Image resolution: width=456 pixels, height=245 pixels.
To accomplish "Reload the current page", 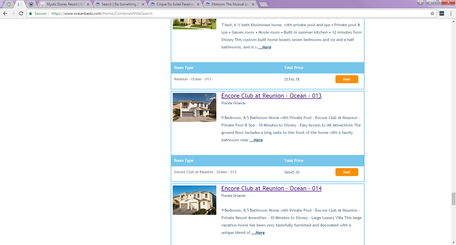I will click(21, 13).
